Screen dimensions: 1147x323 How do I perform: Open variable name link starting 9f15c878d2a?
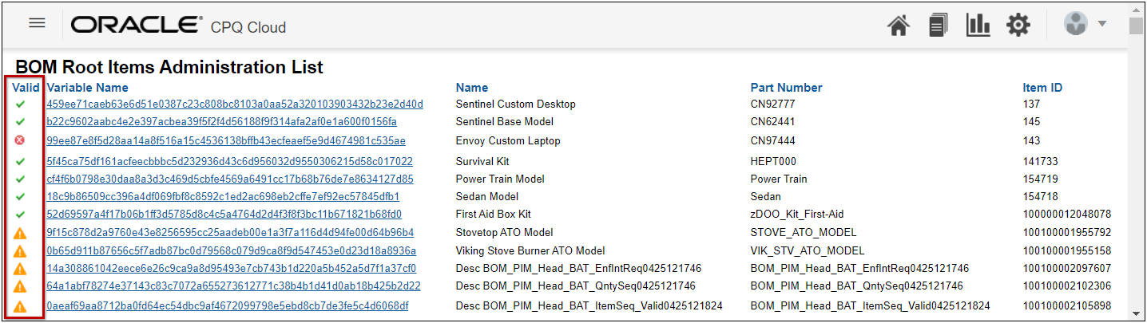point(230,233)
